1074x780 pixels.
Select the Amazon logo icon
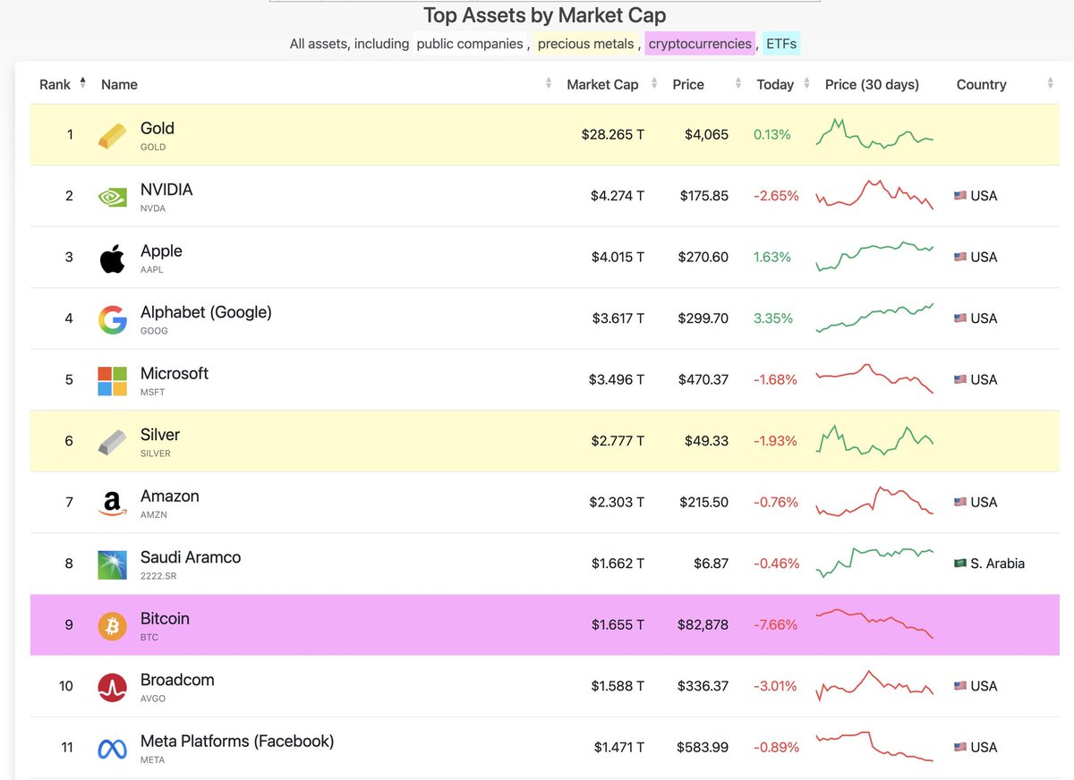(113, 504)
